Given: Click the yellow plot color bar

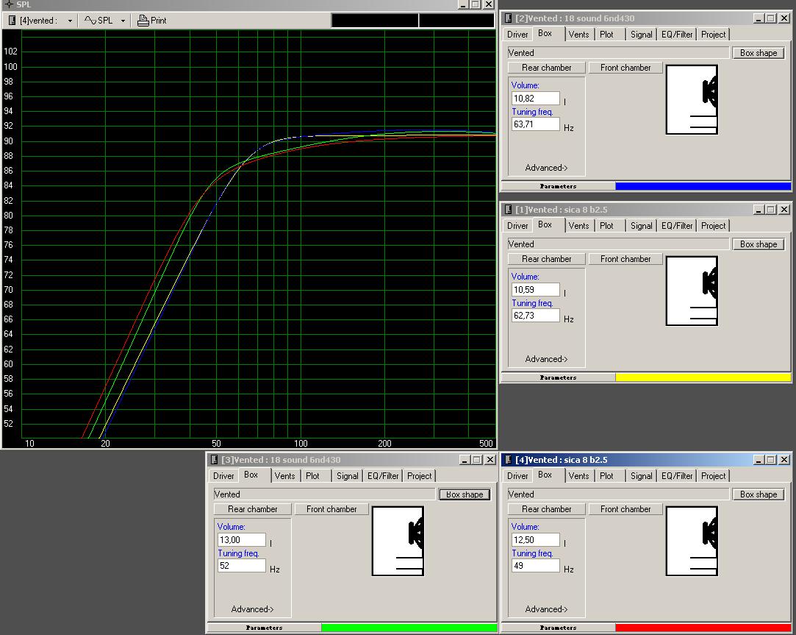Looking at the screenshot, I should pyautogui.click(x=703, y=377).
